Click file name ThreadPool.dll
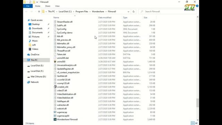Image resolution: width=222 pixels, height=125 pixels. tap(63, 51)
